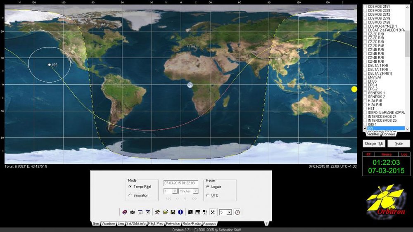Select the Locale time radio button
The height and width of the screenshot is (232, 413).
click(208, 187)
